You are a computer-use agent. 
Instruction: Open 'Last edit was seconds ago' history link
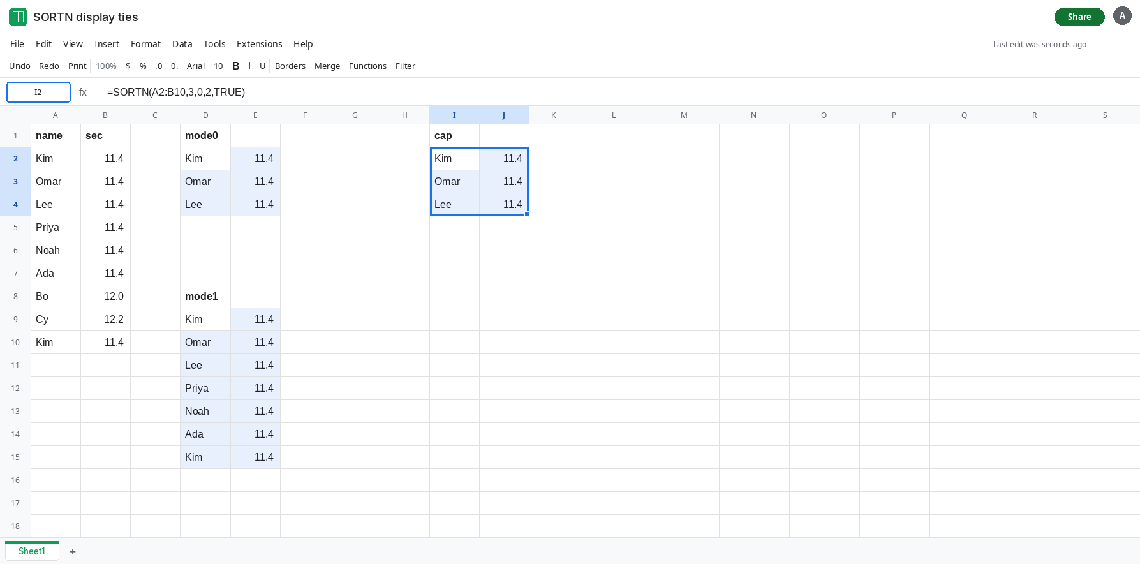coord(1039,45)
